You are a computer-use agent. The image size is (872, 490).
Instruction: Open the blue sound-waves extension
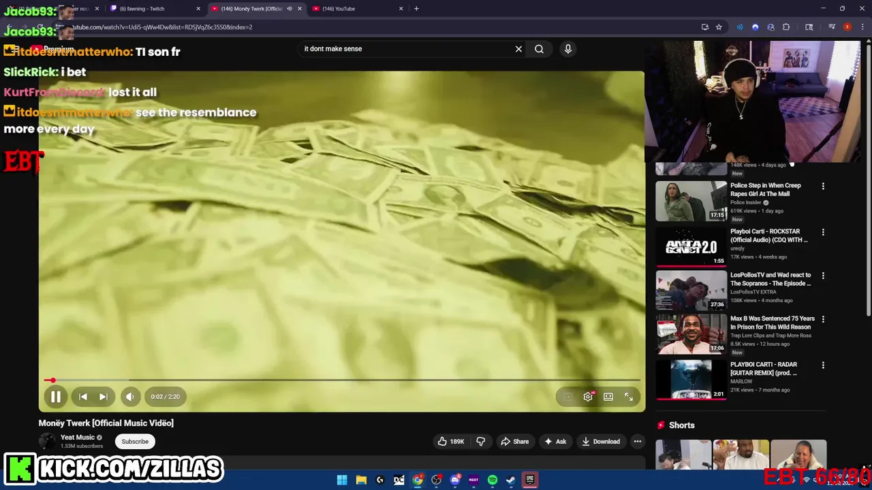tap(739, 27)
